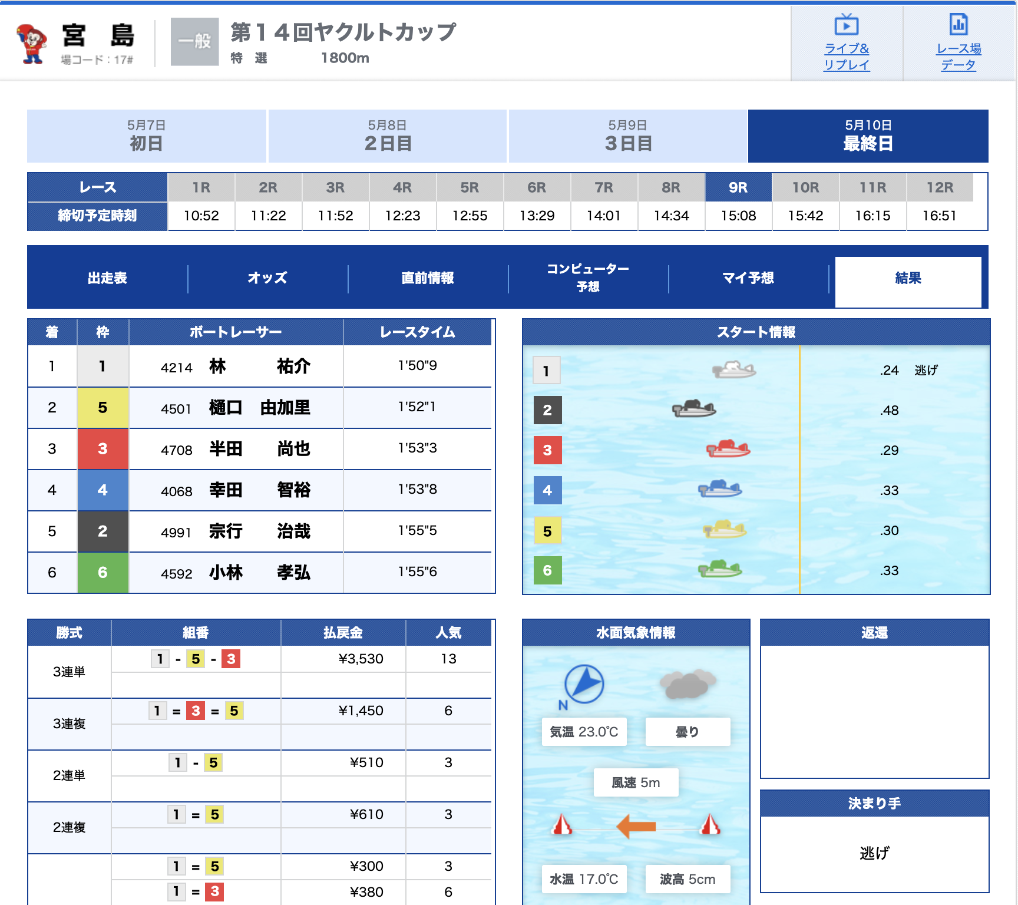Select the 5月7日 初日 day tab
This screenshot has width=1018, height=905.
click(147, 136)
